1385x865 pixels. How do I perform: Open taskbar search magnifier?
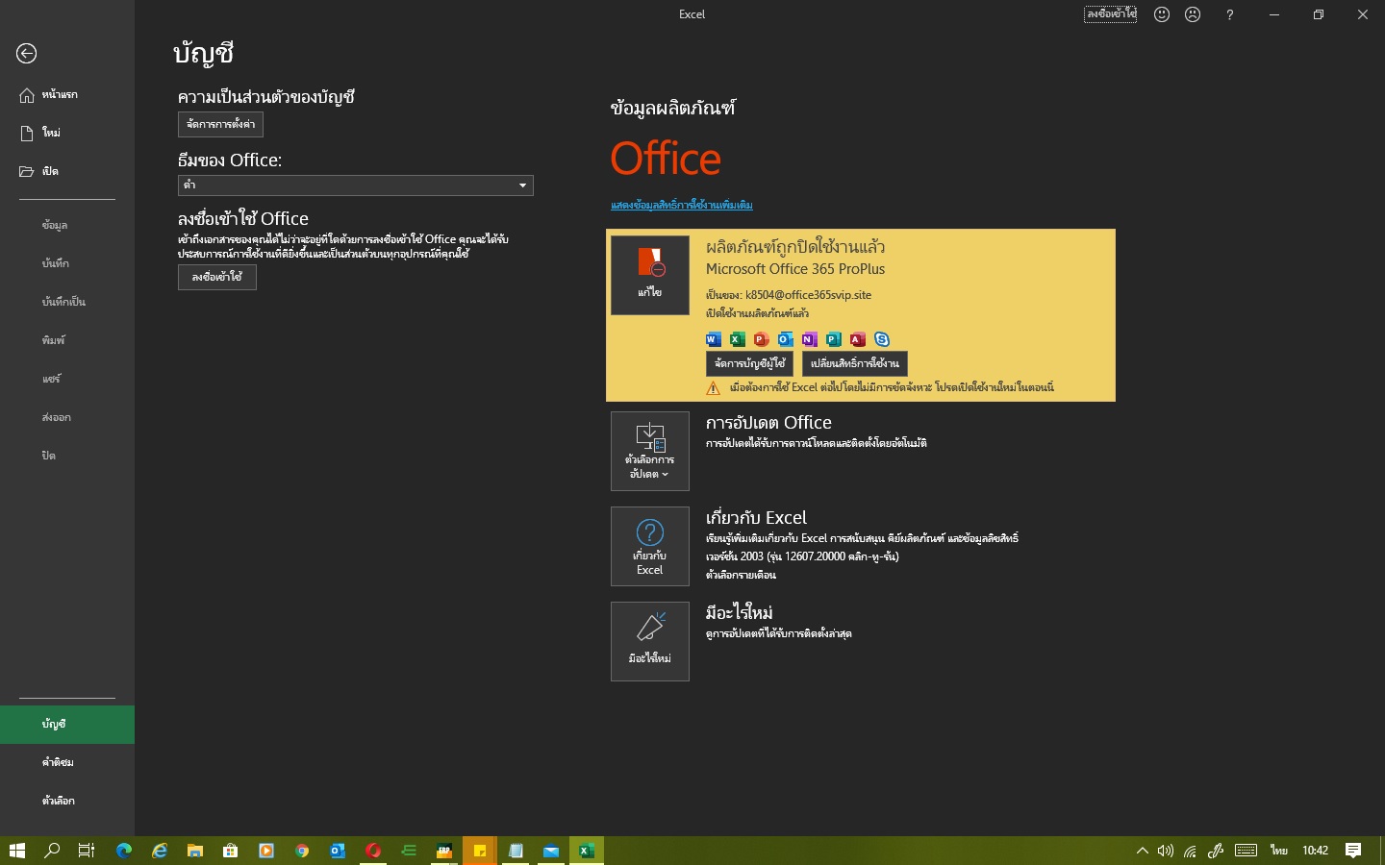(52, 851)
